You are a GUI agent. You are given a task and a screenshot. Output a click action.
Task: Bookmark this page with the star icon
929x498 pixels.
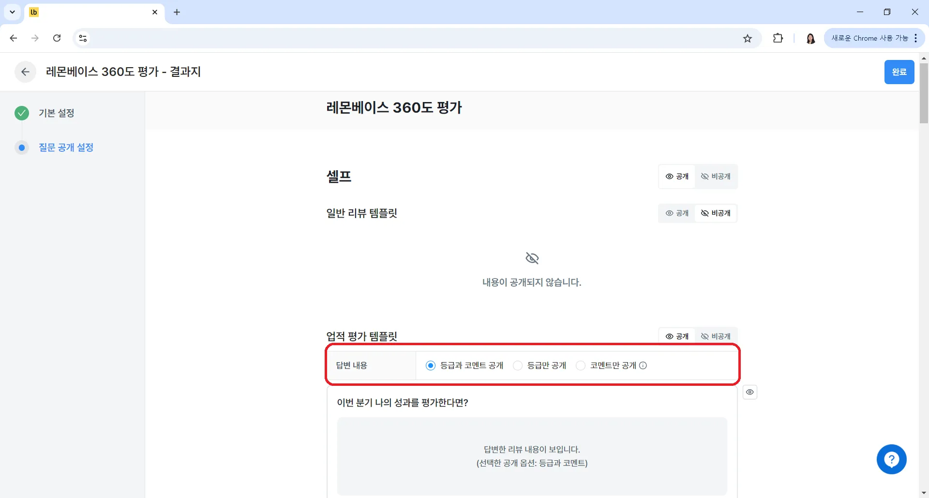748,38
